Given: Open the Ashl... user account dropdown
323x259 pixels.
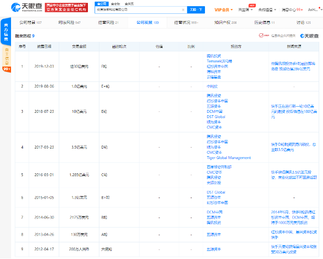Looking at the screenshot, I should (x=315, y=10).
